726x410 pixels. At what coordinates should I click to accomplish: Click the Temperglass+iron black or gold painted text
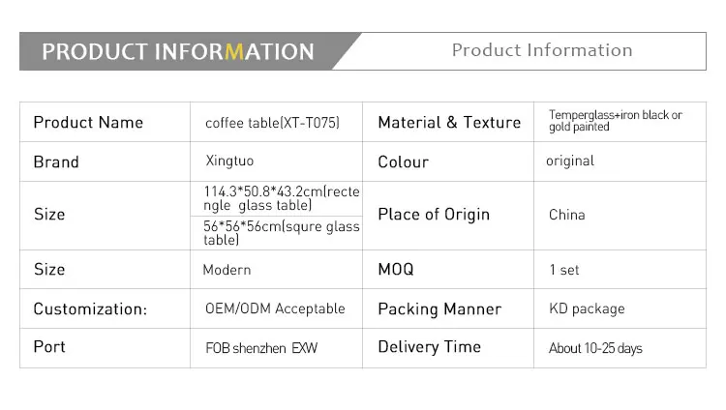point(615,121)
